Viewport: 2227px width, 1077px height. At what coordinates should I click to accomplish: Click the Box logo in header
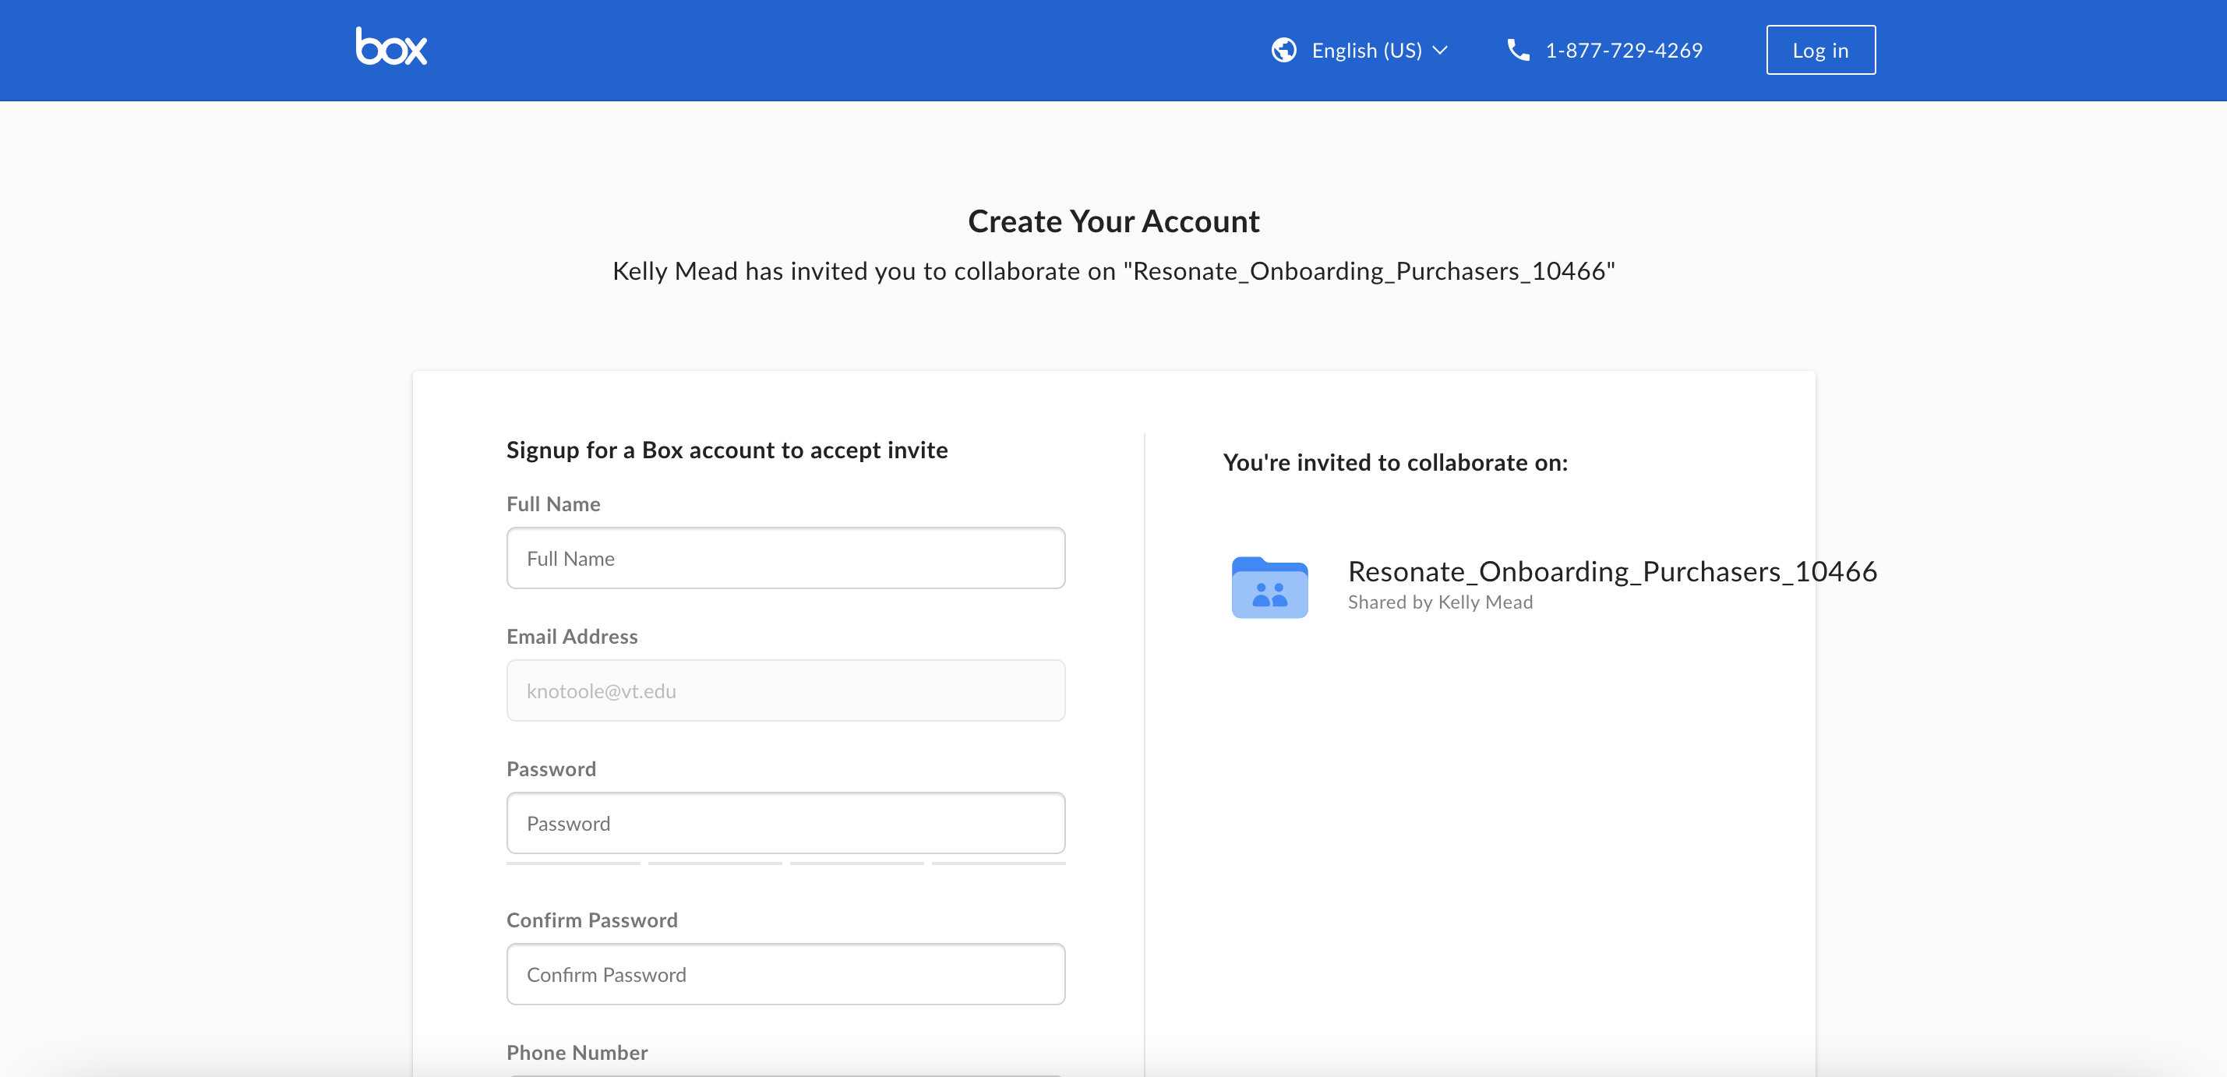click(x=392, y=47)
